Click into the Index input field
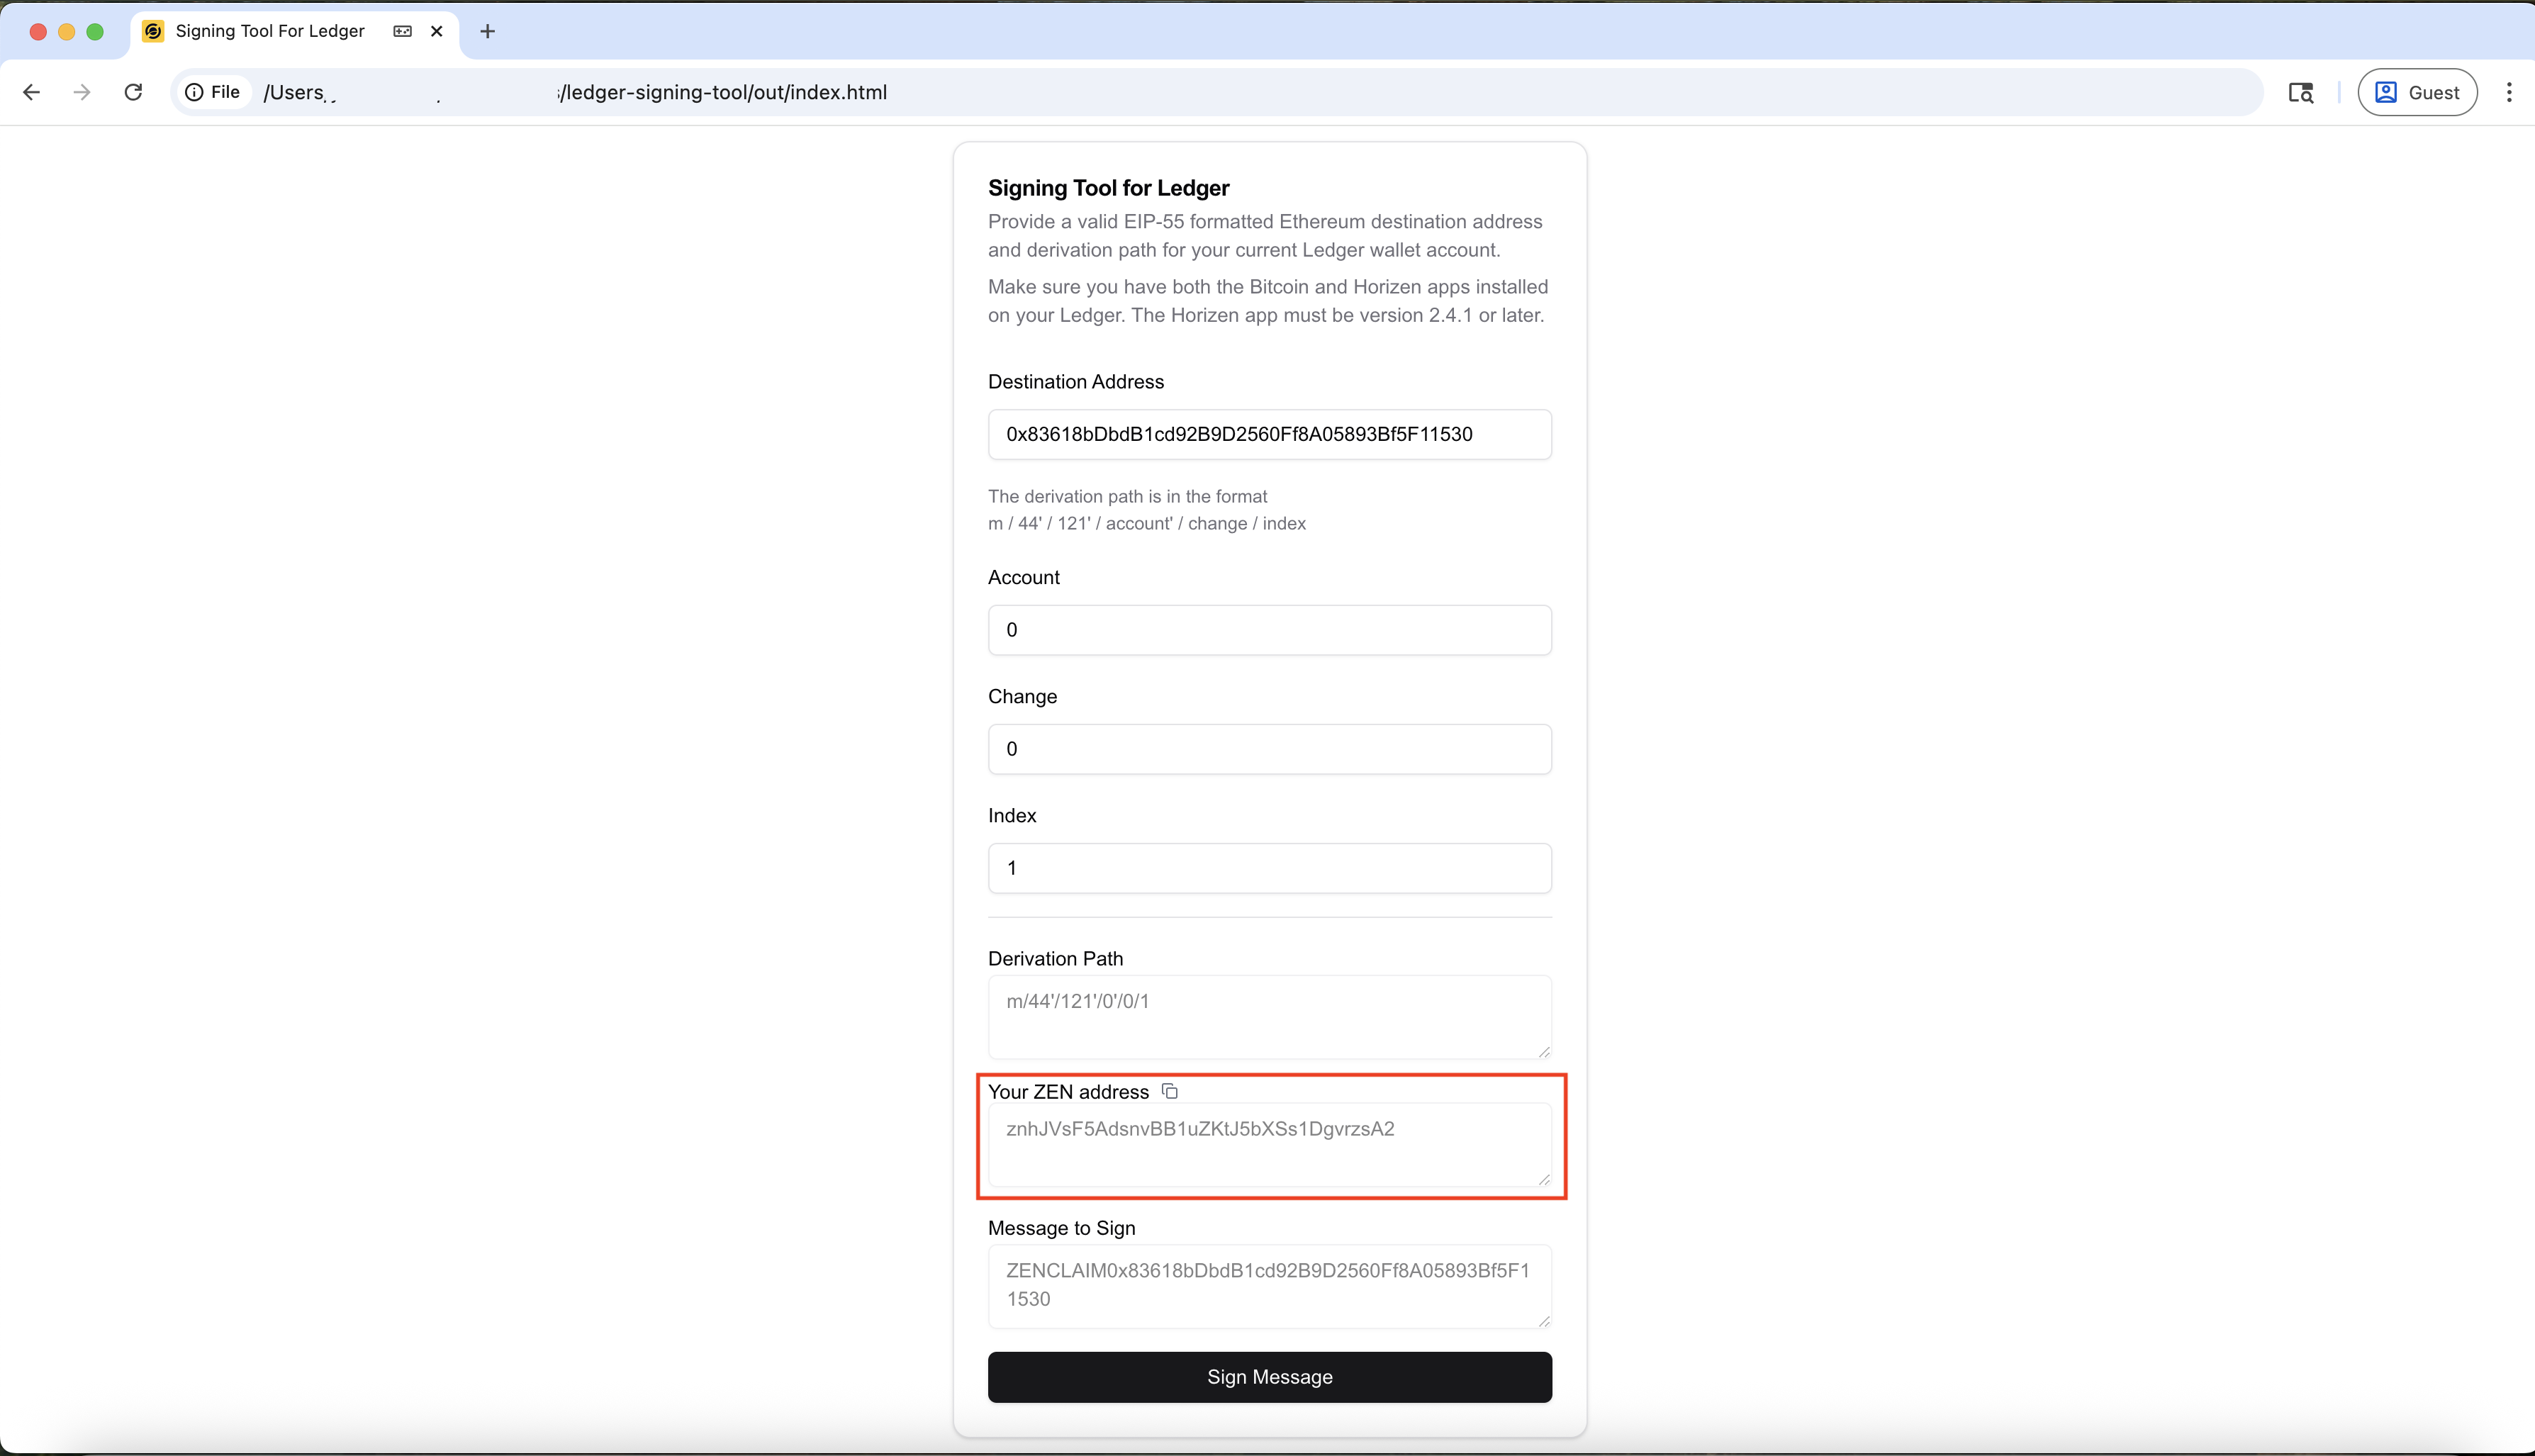This screenshot has height=1456, width=2535. [1269, 868]
